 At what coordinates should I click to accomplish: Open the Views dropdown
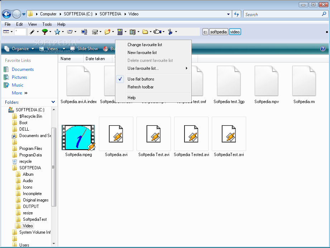coord(52,49)
